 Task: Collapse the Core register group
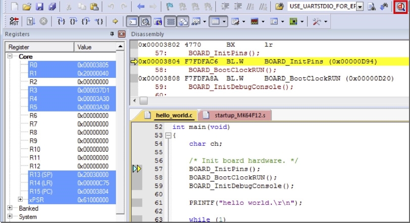(x=10, y=56)
